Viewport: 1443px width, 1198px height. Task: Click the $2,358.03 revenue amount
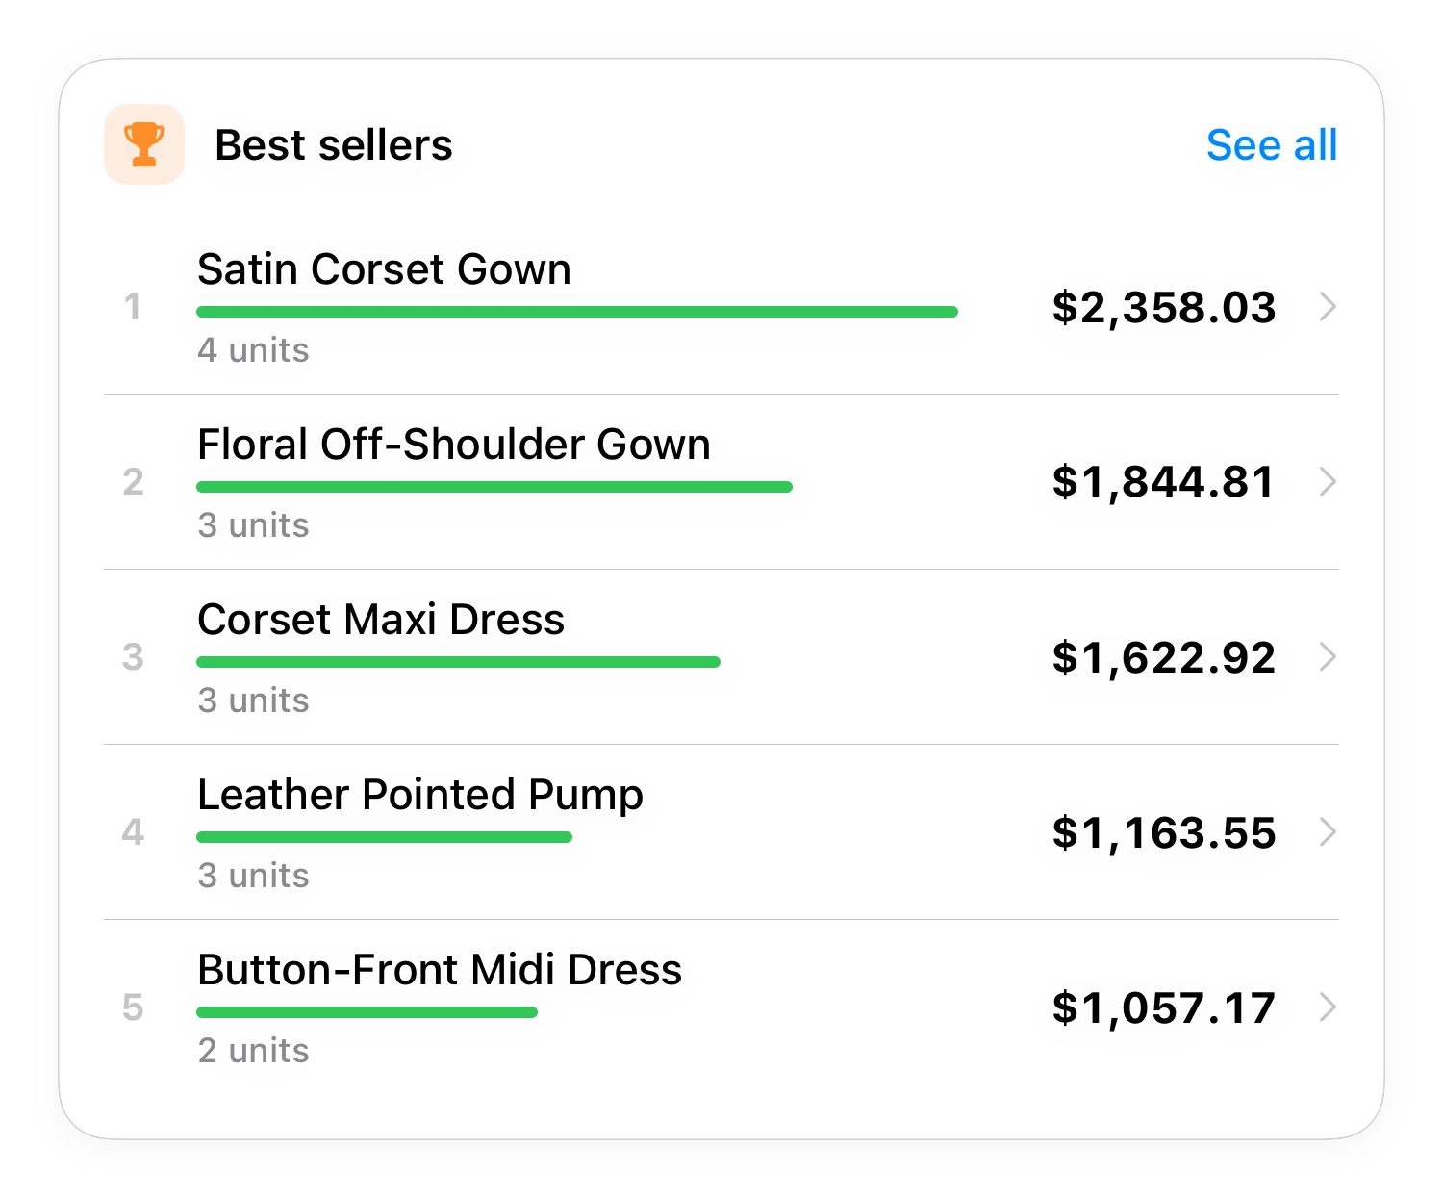tap(1164, 308)
